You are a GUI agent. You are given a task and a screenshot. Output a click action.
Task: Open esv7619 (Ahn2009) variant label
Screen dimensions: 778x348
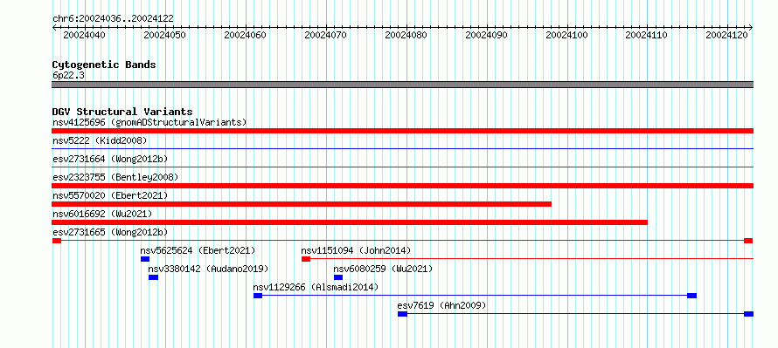tap(441, 305)
